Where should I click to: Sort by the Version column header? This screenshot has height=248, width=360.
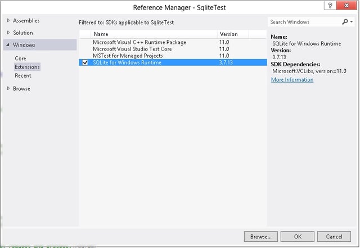(x=233, y=34)
